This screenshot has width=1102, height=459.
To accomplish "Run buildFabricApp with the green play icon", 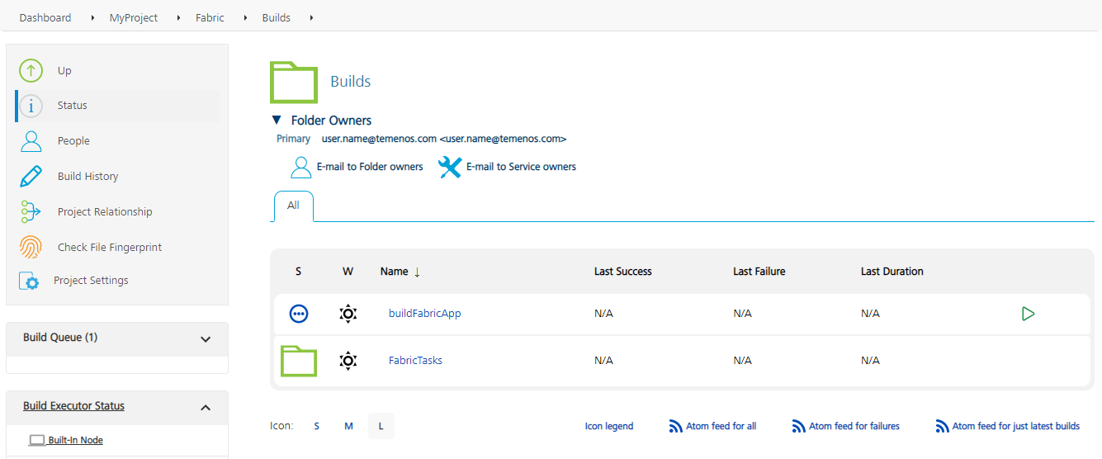I will [1028, 314].
